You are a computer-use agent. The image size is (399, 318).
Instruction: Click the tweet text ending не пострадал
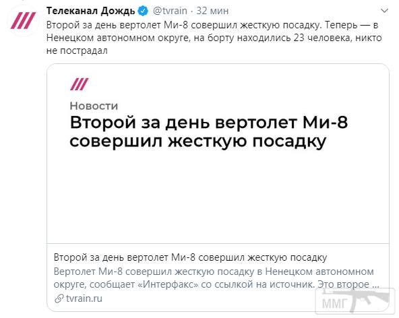[77, 51]
